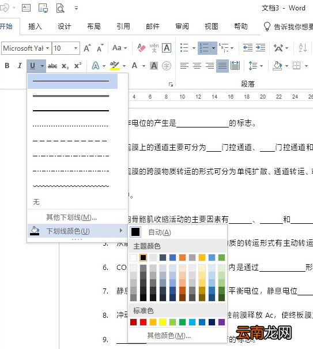Image resolution: width=313 pixels, height=349 pixels.
Task: Expand bullet list dropdown arrow
Action: pos(194,48)
